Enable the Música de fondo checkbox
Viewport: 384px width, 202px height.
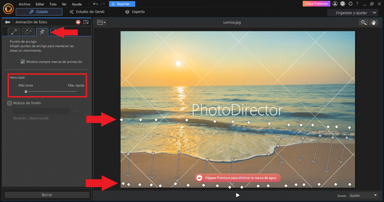[10, 103]
